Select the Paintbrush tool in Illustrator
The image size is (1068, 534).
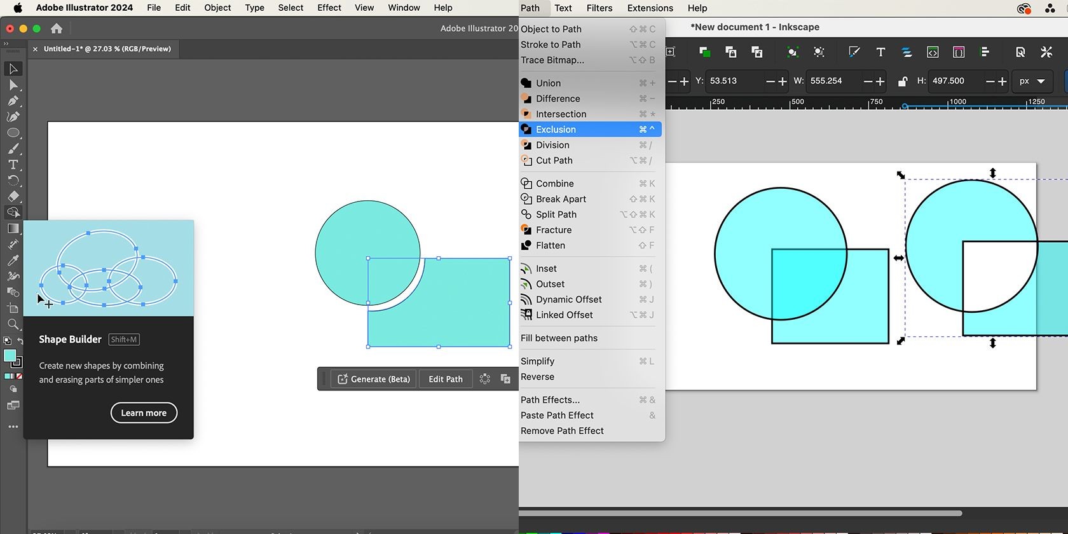coord(13,149)
